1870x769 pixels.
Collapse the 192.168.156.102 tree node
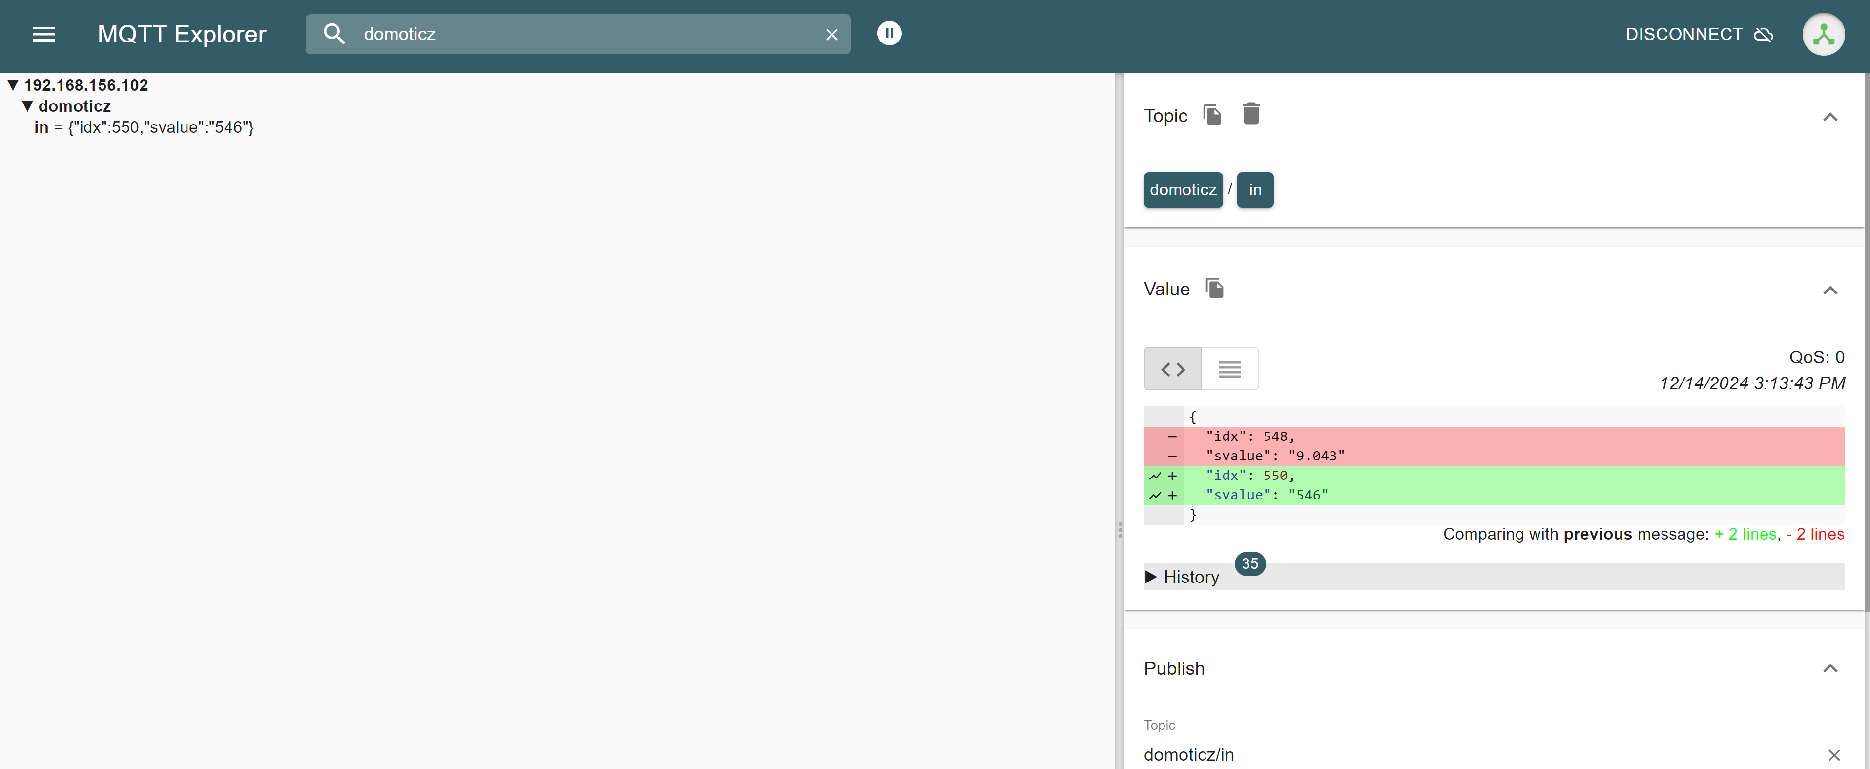(13, 85)
